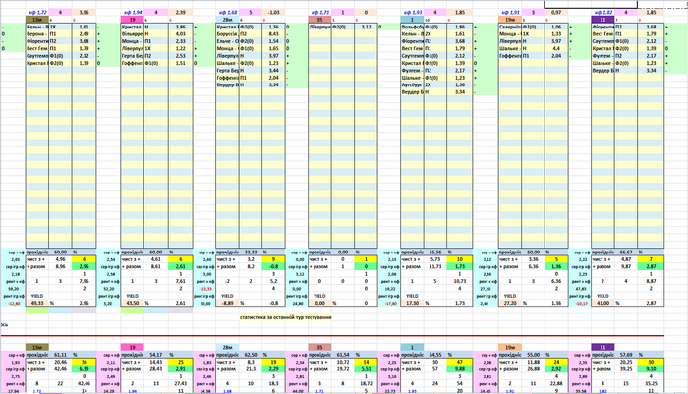
Task: Click the 3,86 odds value
Action: coord(180,27)
